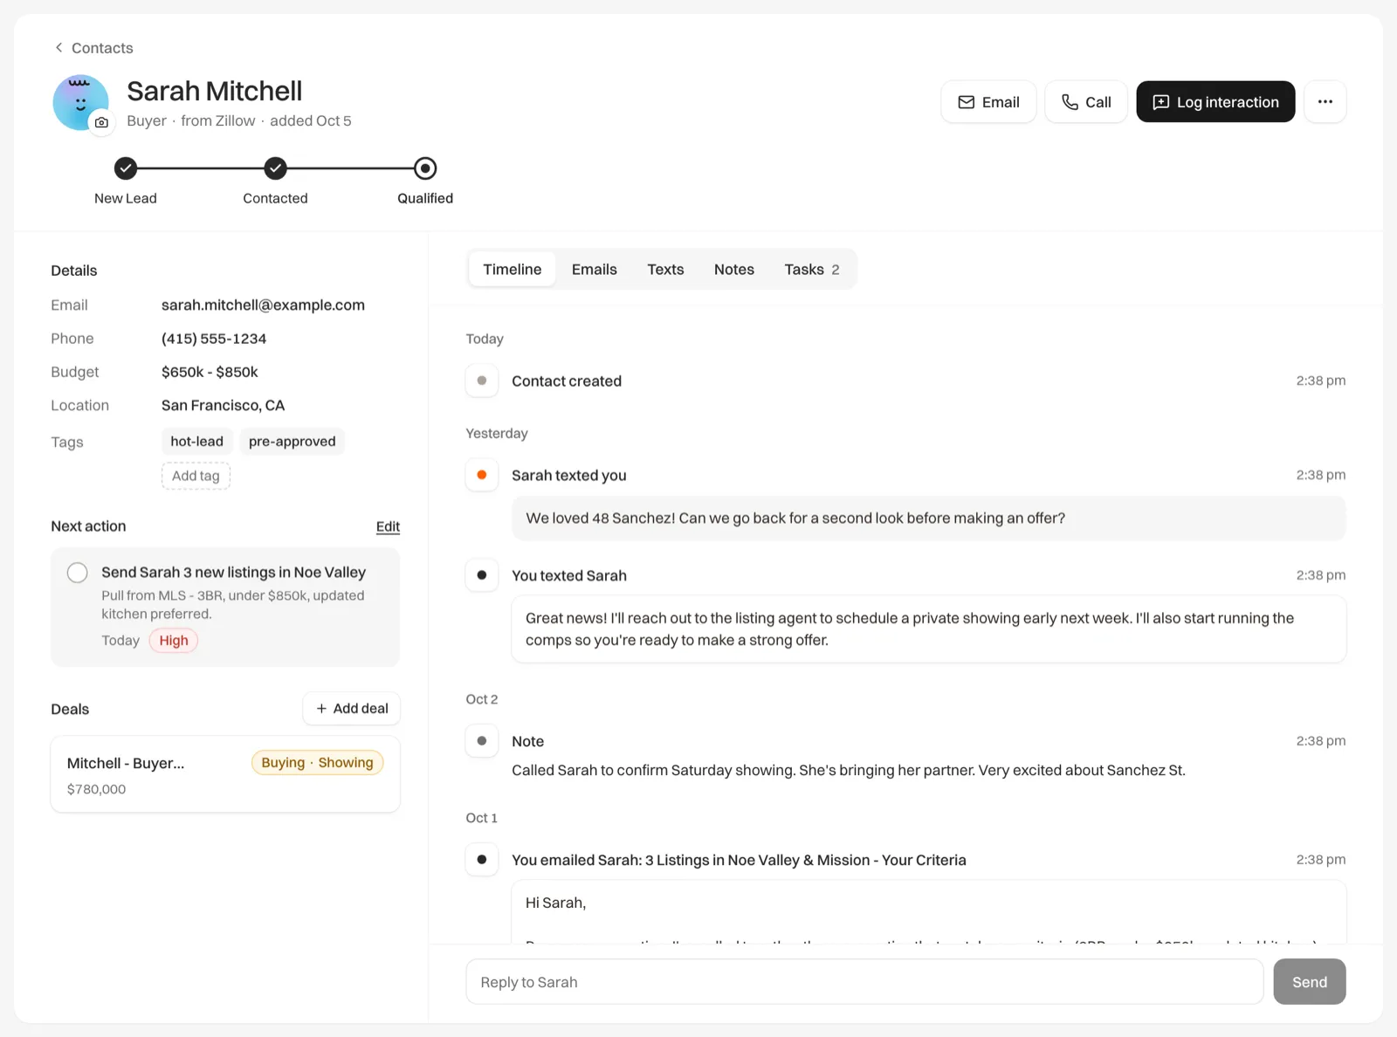Select the New Lead pipeline stage
Screen dimensions: 1397x1037
pos(126,168)
